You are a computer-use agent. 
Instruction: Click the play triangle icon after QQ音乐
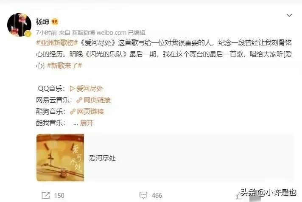click(x=72, y=89)
